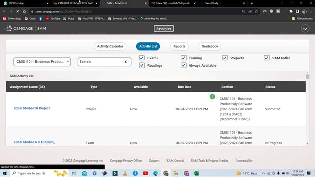The width and height of the screenshot is (315, 177).
Task: Open the SIMnet logo bookmark
Action: (12, 19)
